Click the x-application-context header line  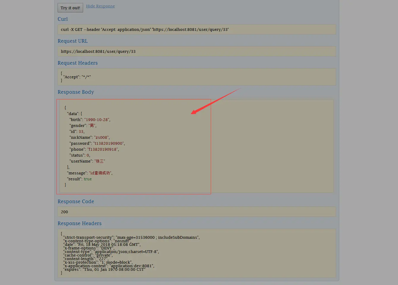(x=109, y=266)
